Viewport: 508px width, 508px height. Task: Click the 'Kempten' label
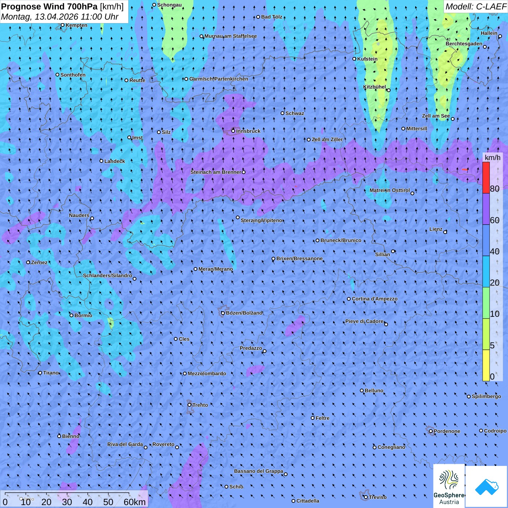pyautogui.click(x=77, y=25)
